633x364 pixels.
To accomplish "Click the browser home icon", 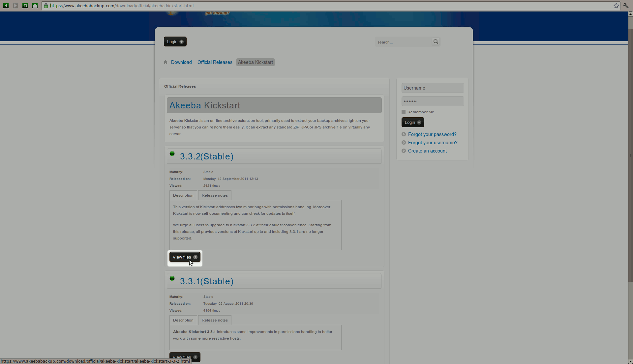I will (x=35, y=6).
